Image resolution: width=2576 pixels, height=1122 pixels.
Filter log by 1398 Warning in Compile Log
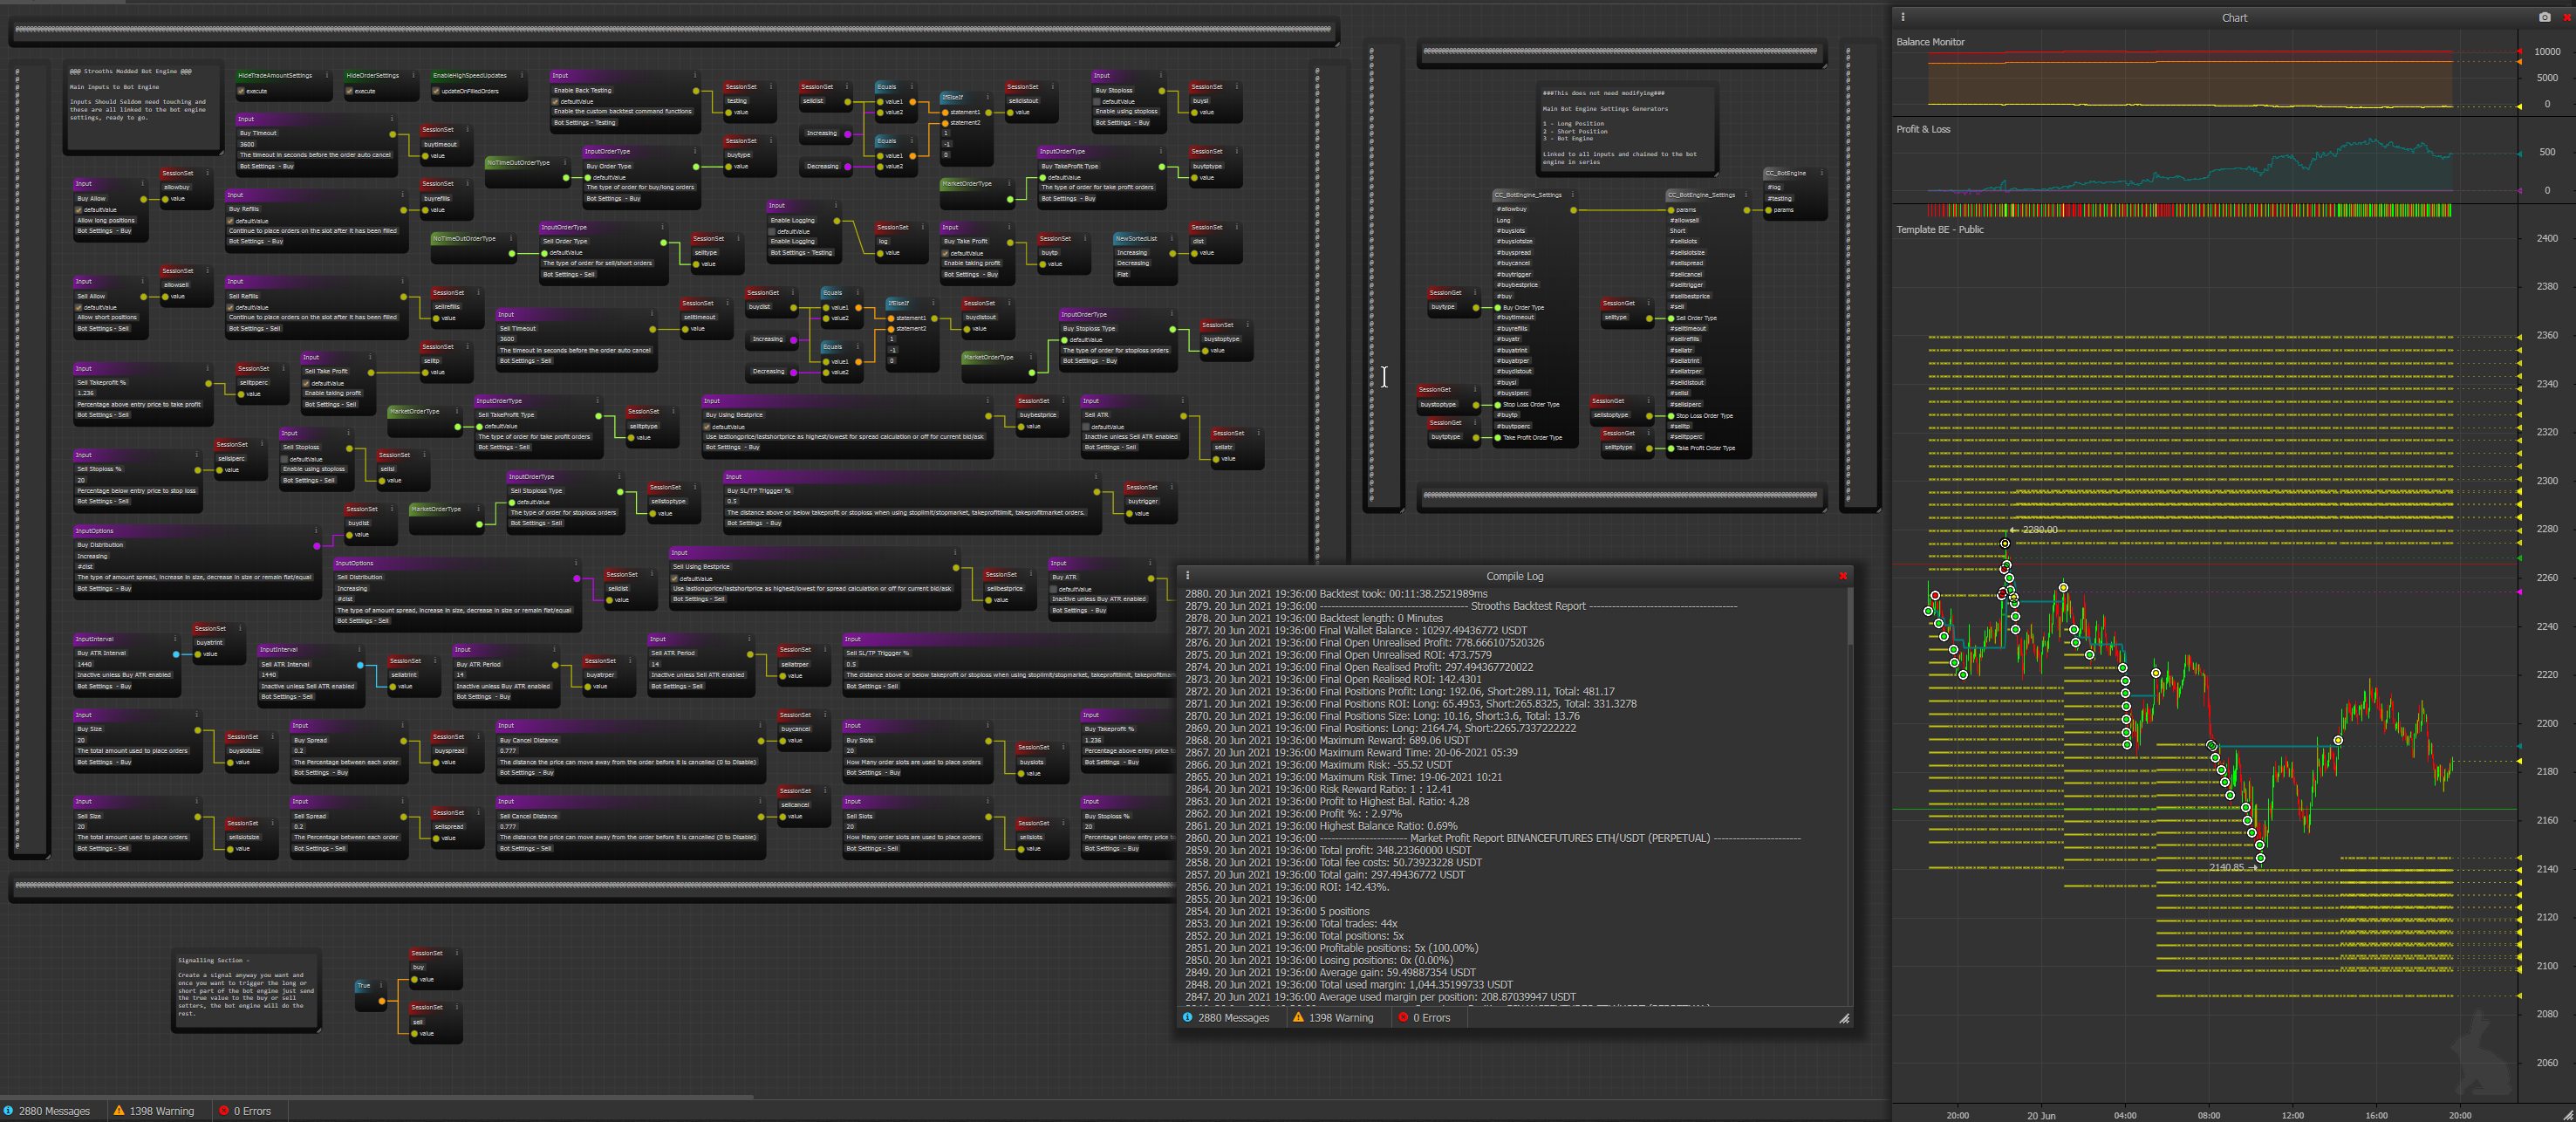1341,1017
